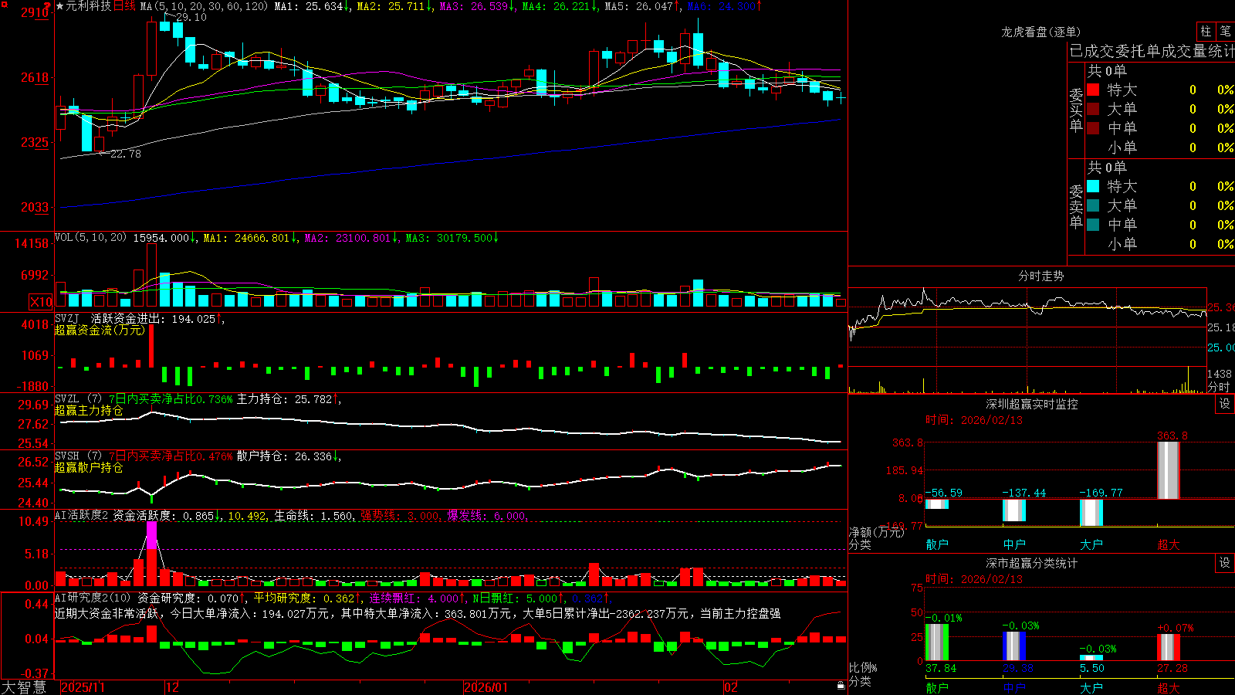The height and width of the screenshot is (695, 1235).
Task: Click the -56.59 散户 bar in the realtime monitor
Action: [x=937, y=504]
